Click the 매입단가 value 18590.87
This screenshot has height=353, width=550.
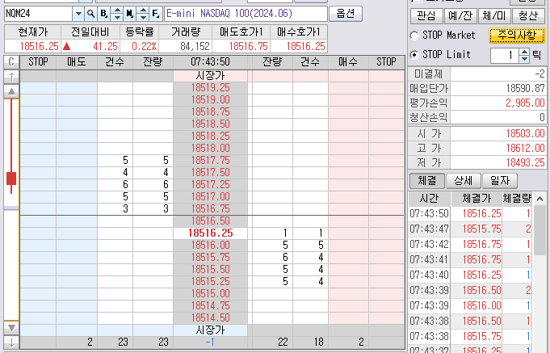tap(525, 88)
